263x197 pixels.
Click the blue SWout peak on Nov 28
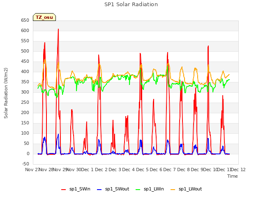click(x=58, y=134)
